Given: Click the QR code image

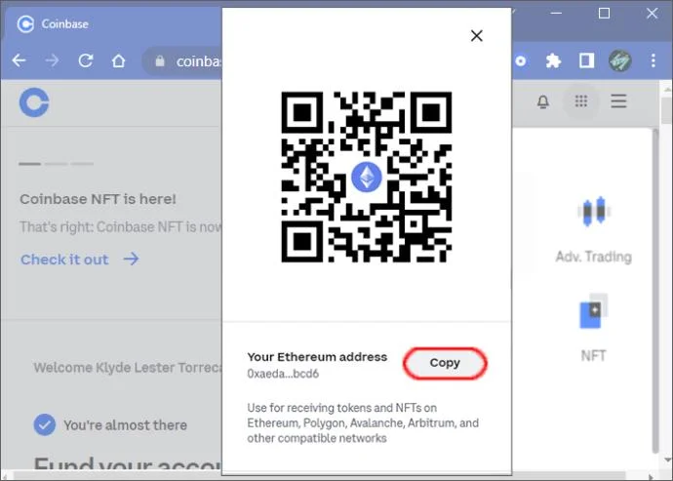Looking at the screenshot, I should [366, 177].
